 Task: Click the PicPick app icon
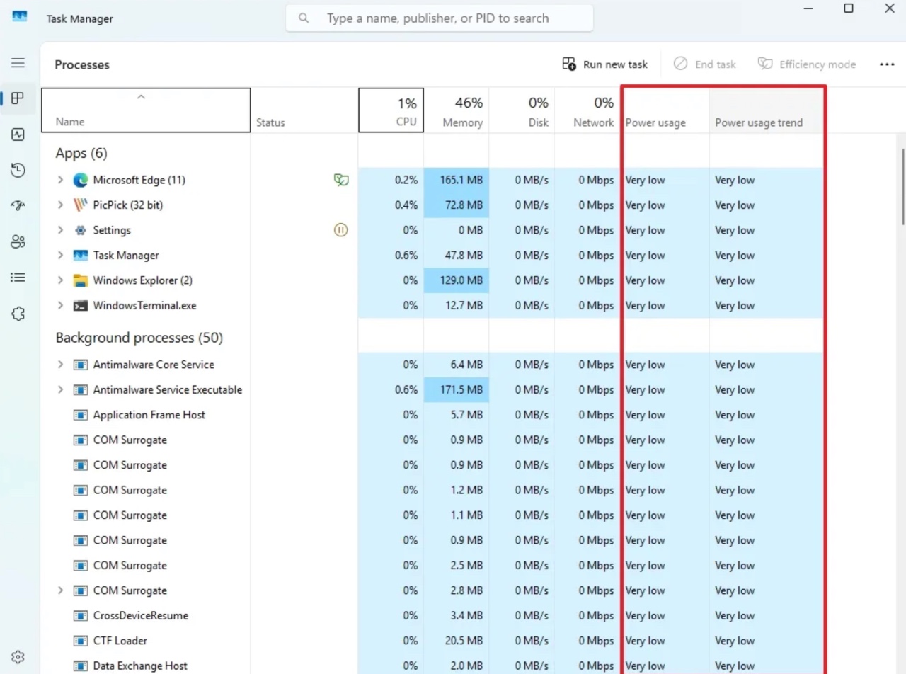81,205
